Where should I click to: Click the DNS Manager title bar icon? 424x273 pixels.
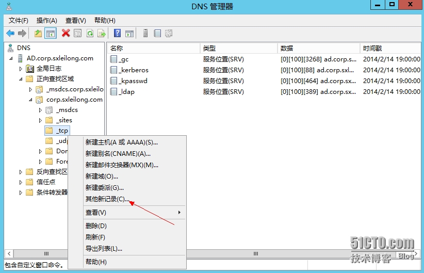pos(9,6)
